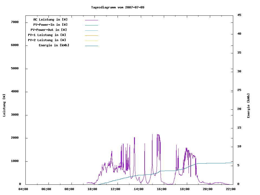
Task: Click the PV-1 Leistung in [W] legend entry
Action: 47,35
